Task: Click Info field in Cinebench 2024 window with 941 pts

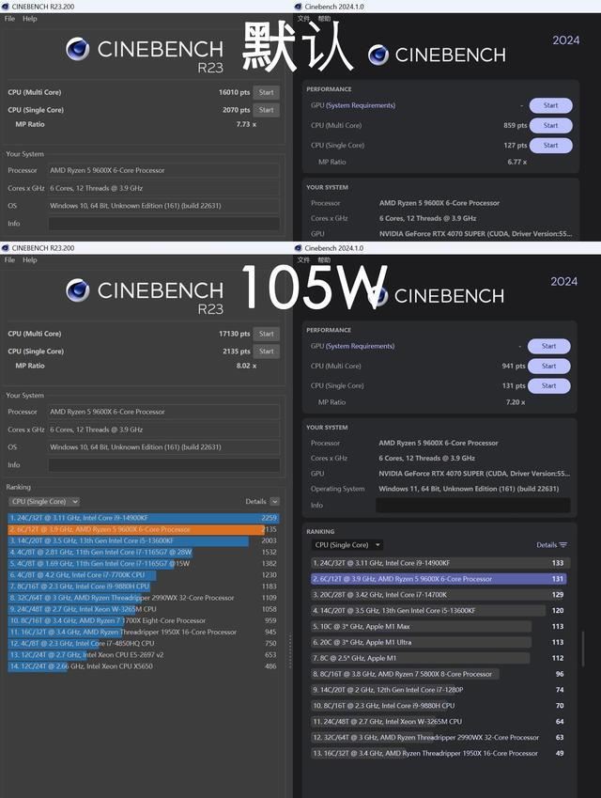Action: click(x=473, y=505)
